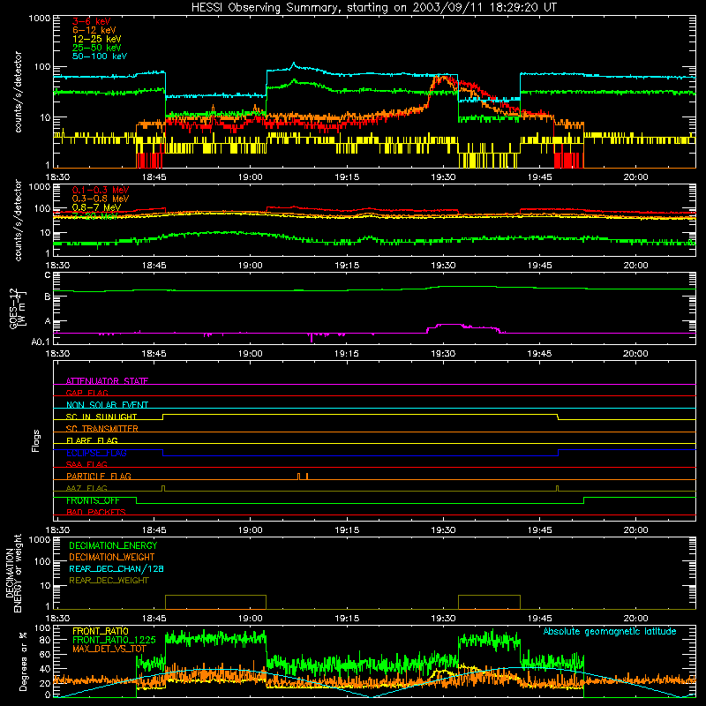Click the 18:45 tick label under the GOES panel

(154, 354)
